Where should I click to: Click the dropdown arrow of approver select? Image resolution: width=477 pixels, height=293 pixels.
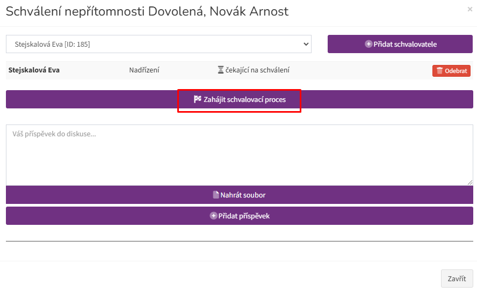point(306,44)
